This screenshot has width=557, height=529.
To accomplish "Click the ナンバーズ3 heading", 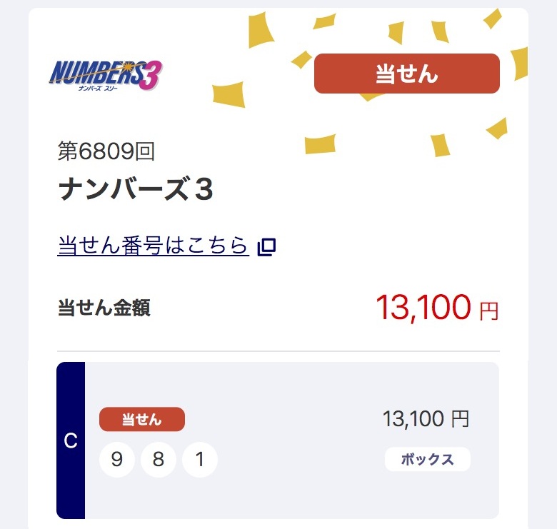I will tap(136, 191).
